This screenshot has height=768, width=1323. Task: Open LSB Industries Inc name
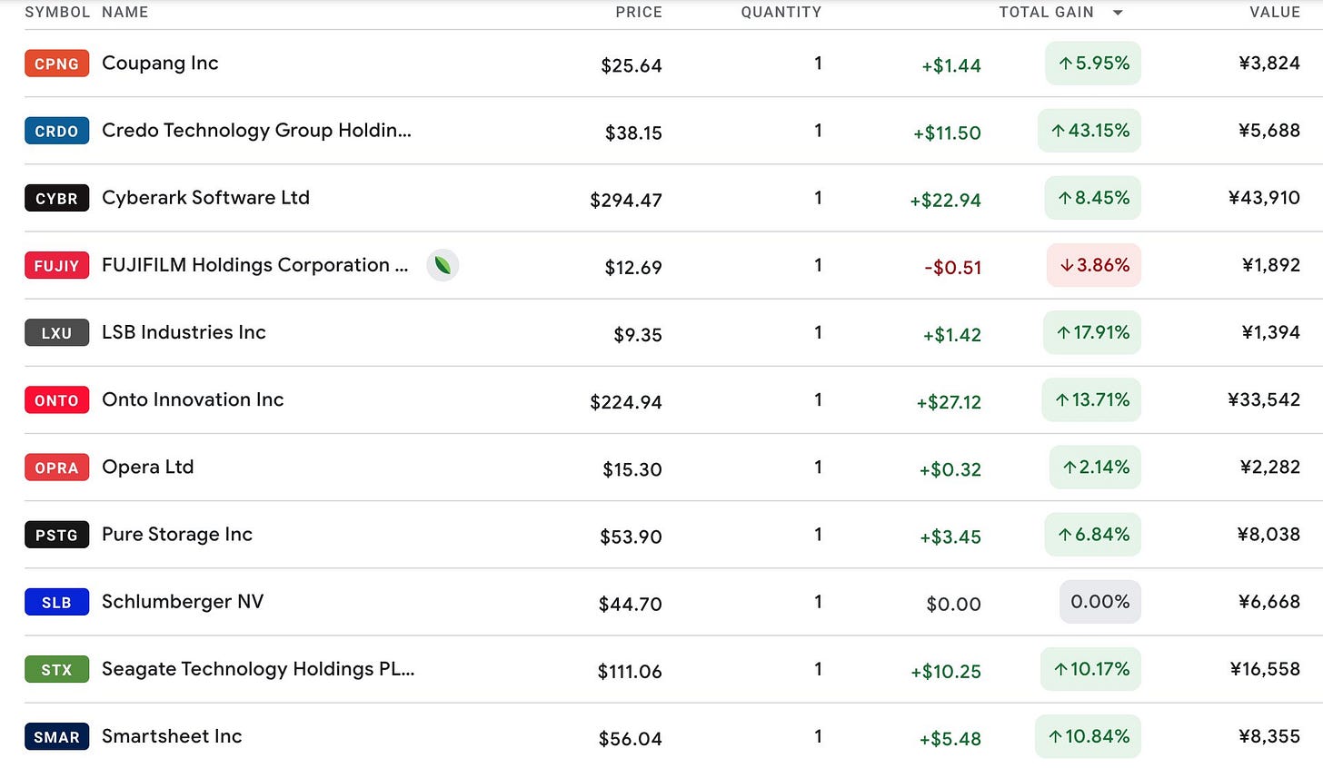click(184, 332)
